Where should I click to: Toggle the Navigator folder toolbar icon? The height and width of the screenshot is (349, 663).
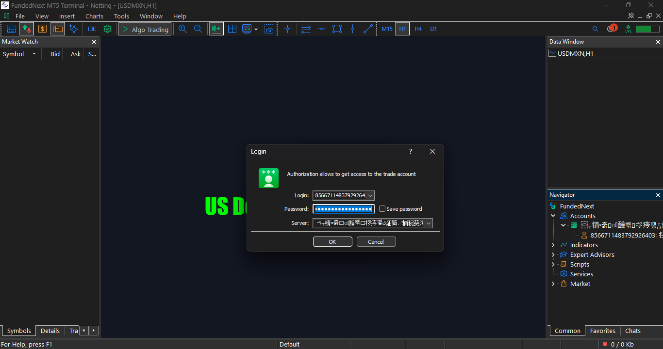point(58,29)
